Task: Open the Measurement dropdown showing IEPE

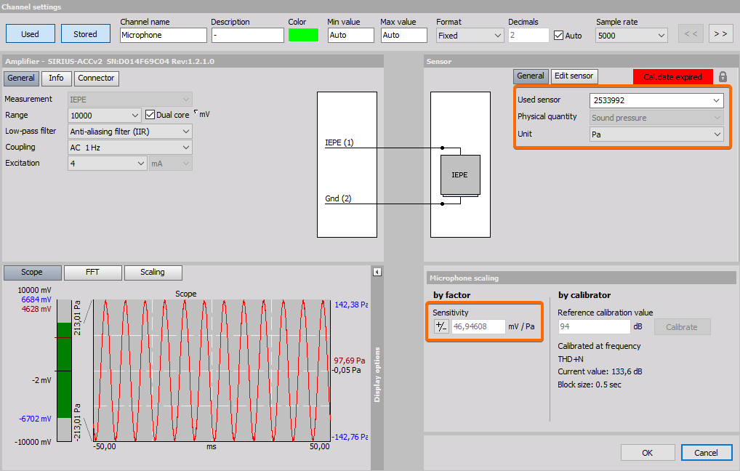Action: 130,100
